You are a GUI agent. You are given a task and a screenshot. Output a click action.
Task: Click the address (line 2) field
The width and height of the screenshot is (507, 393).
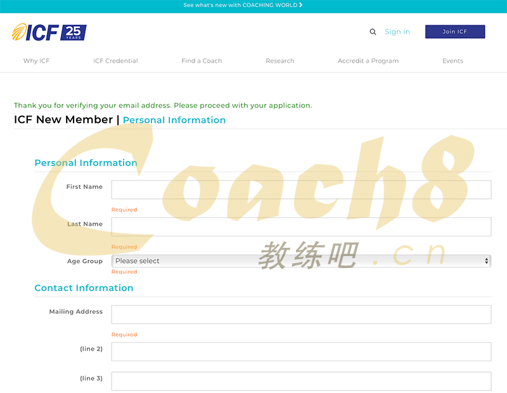pos(301,352)
